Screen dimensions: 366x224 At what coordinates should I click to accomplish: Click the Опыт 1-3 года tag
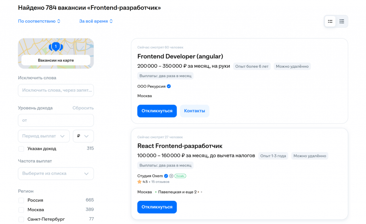click(273, 156)
